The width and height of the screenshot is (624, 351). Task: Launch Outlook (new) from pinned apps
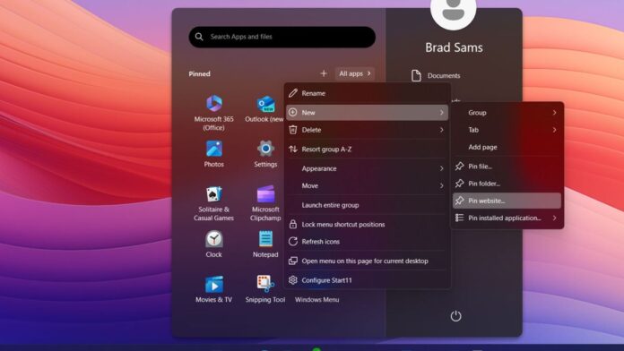pyautogui.click(x=264, y=108)
